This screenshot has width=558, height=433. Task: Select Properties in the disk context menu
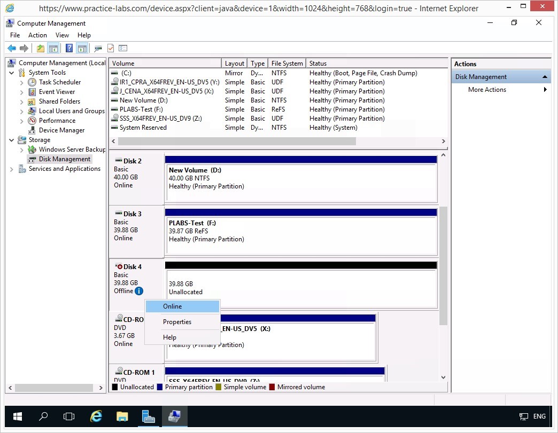coord(177,322)
